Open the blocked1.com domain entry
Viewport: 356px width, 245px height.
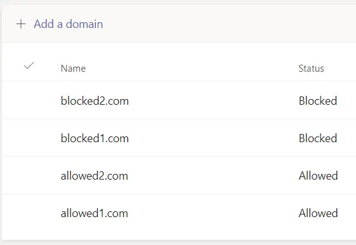point(95,138)
